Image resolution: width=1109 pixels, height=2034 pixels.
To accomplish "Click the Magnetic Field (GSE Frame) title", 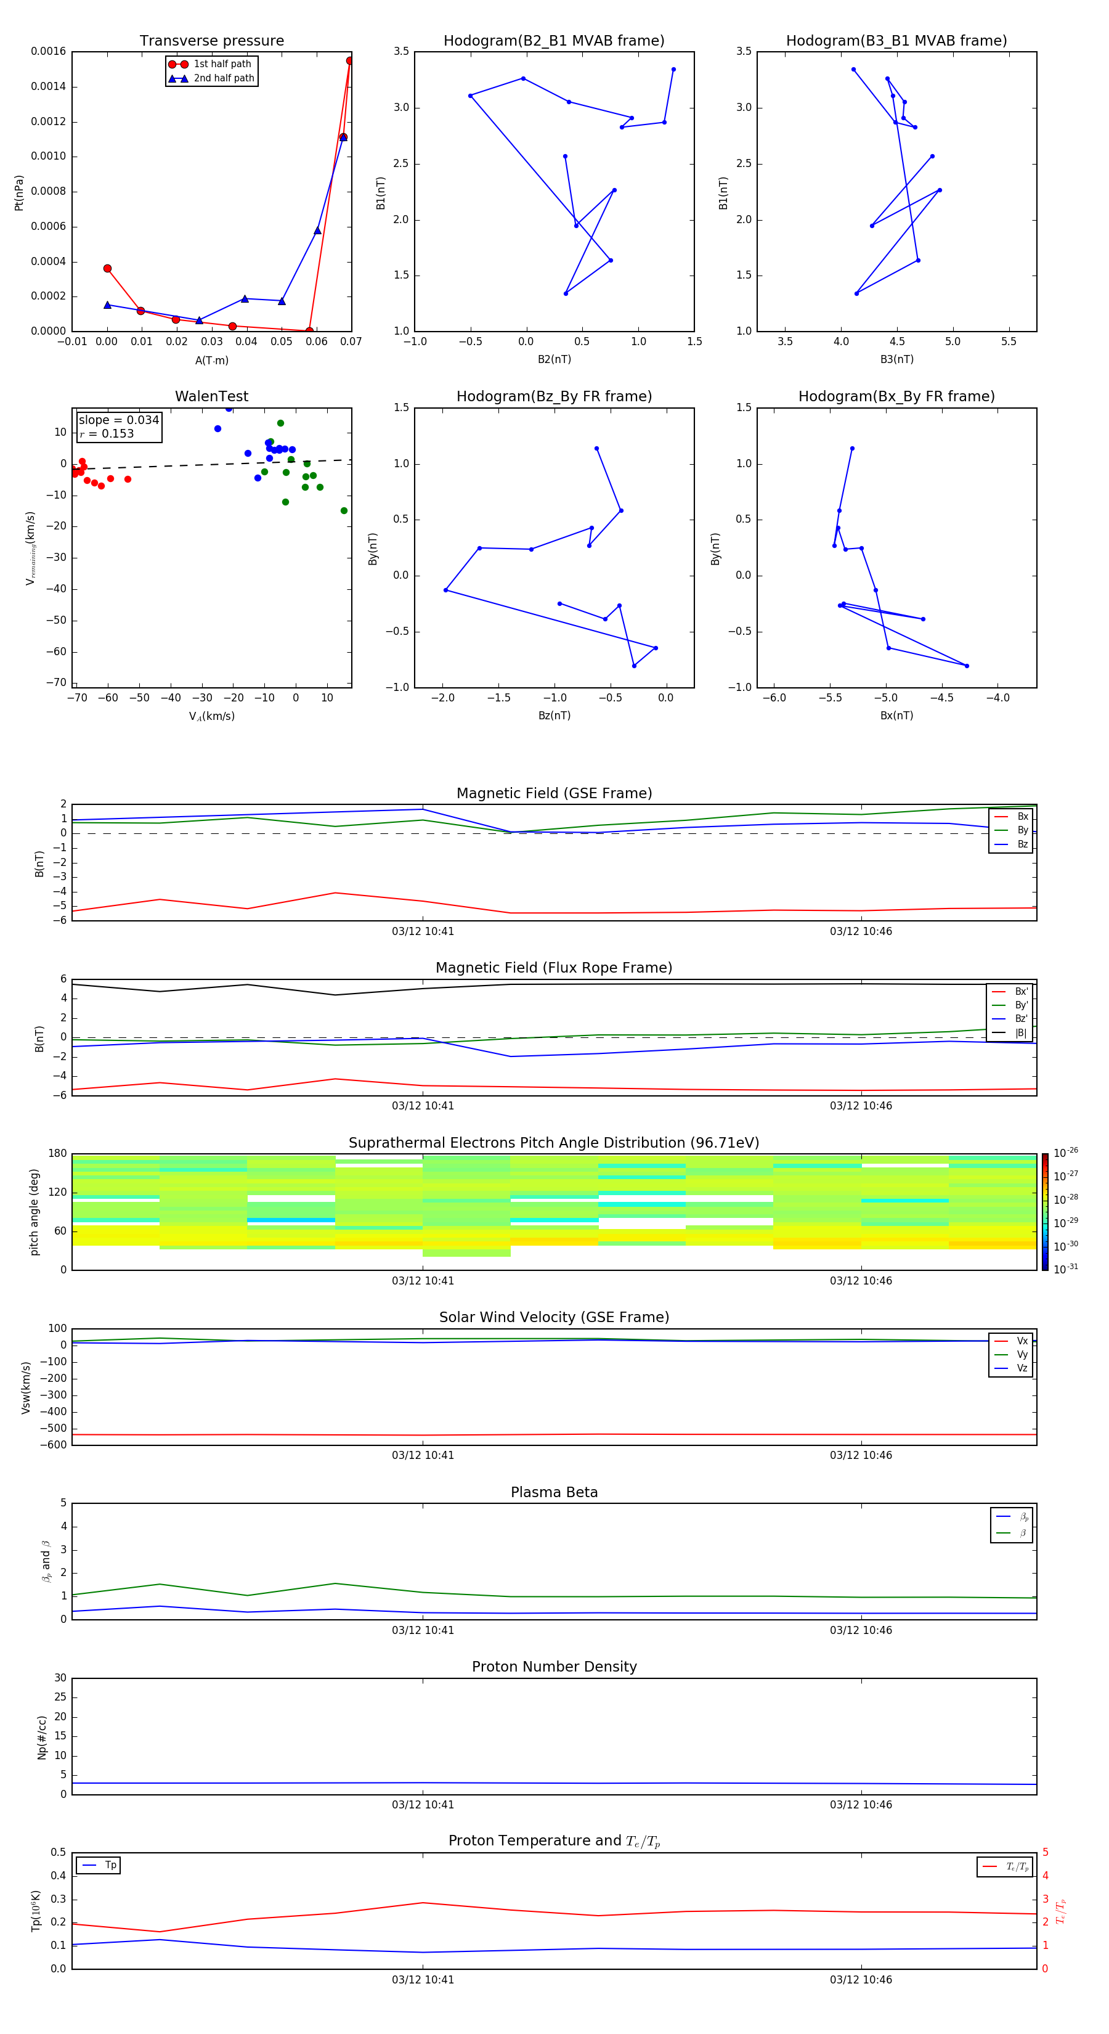I will [x=553, y=793].
